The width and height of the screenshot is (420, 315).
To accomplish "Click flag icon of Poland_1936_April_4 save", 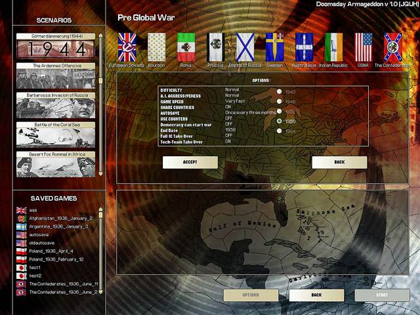I will [22, 251].
